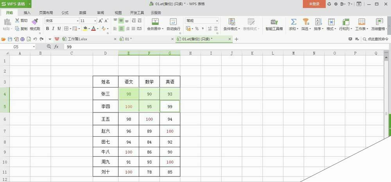The image size is (391, 182).
Task: Click the fx insert function icon
Action: [56, 46]
